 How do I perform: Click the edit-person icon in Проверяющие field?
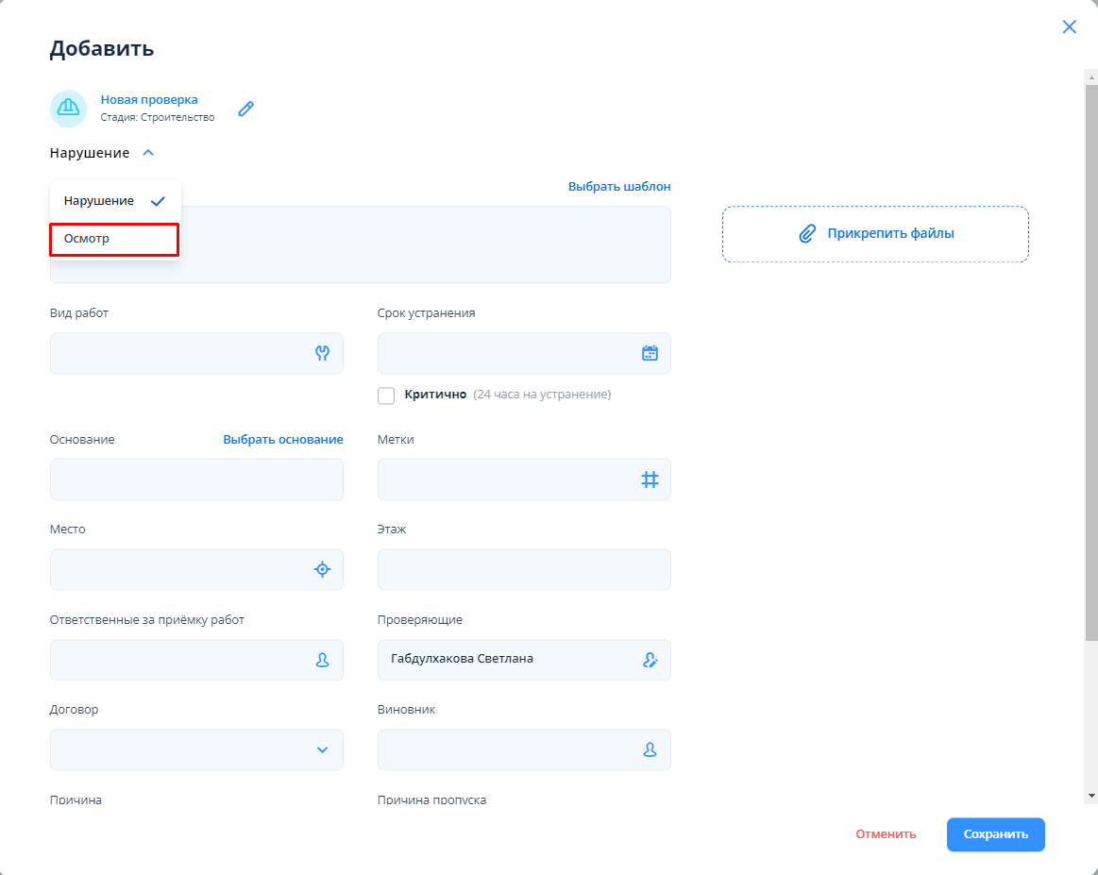click(x=650, y=660)
